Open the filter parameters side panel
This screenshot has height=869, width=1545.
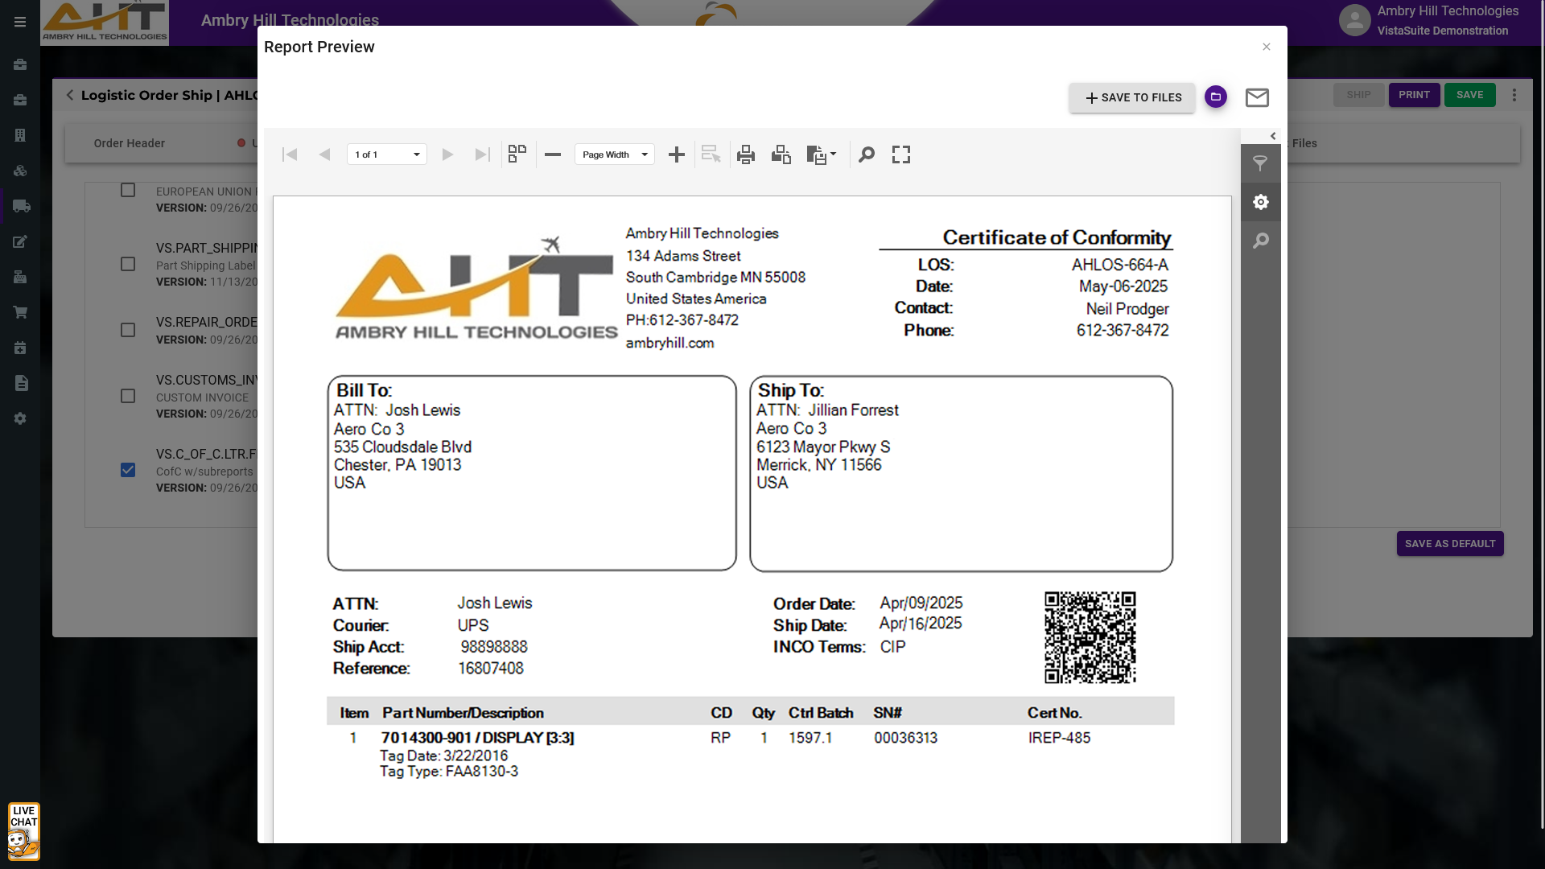click(x=1260, y=163)
